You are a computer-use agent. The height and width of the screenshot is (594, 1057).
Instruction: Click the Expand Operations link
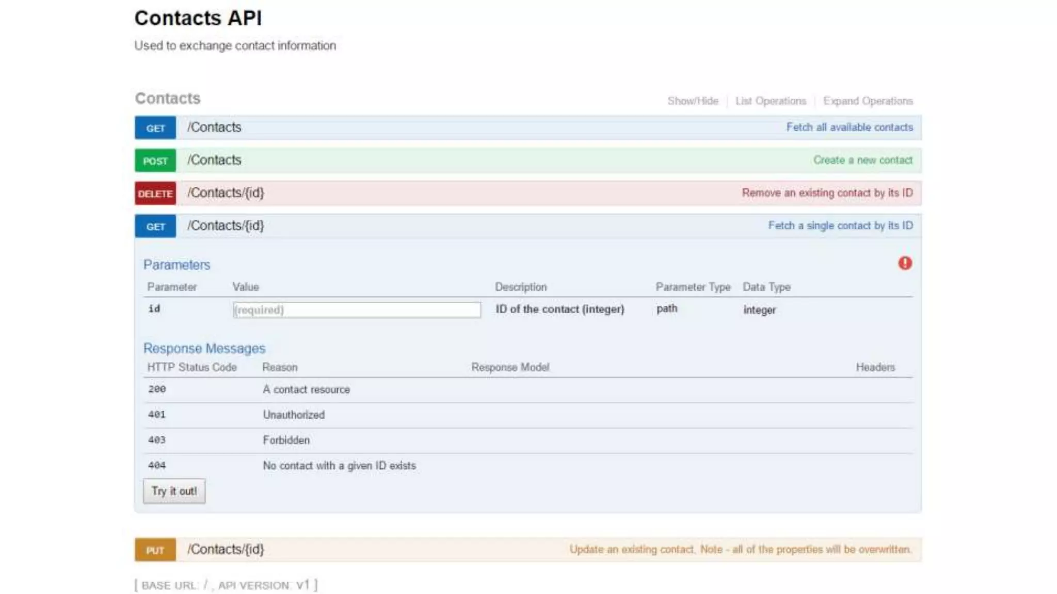[x=868, y=101]
